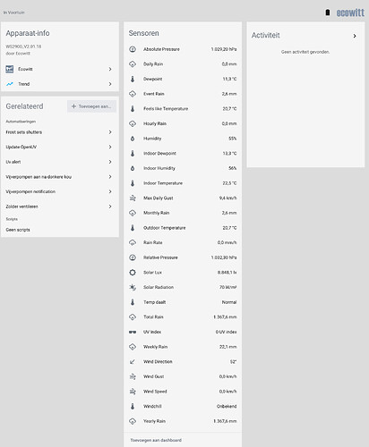Click the Solar Radiation sun icon

(x=133, y=287)
